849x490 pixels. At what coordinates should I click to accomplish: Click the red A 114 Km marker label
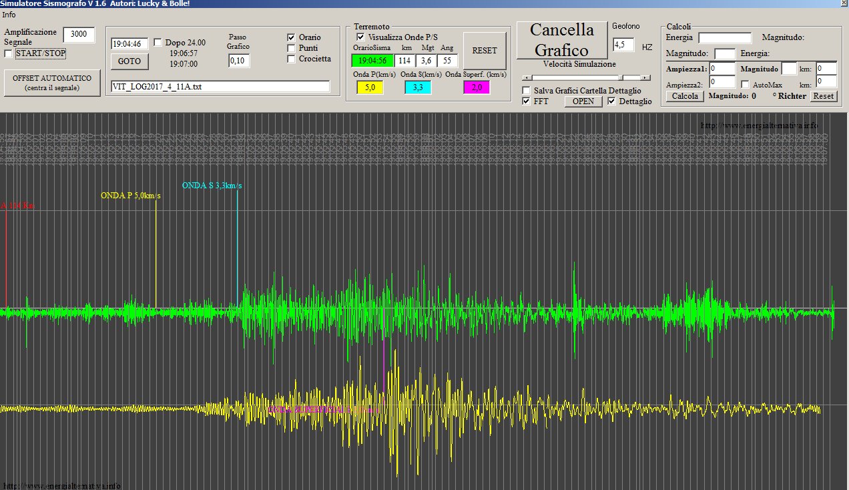pyautogui.click(x=17, y=206)
